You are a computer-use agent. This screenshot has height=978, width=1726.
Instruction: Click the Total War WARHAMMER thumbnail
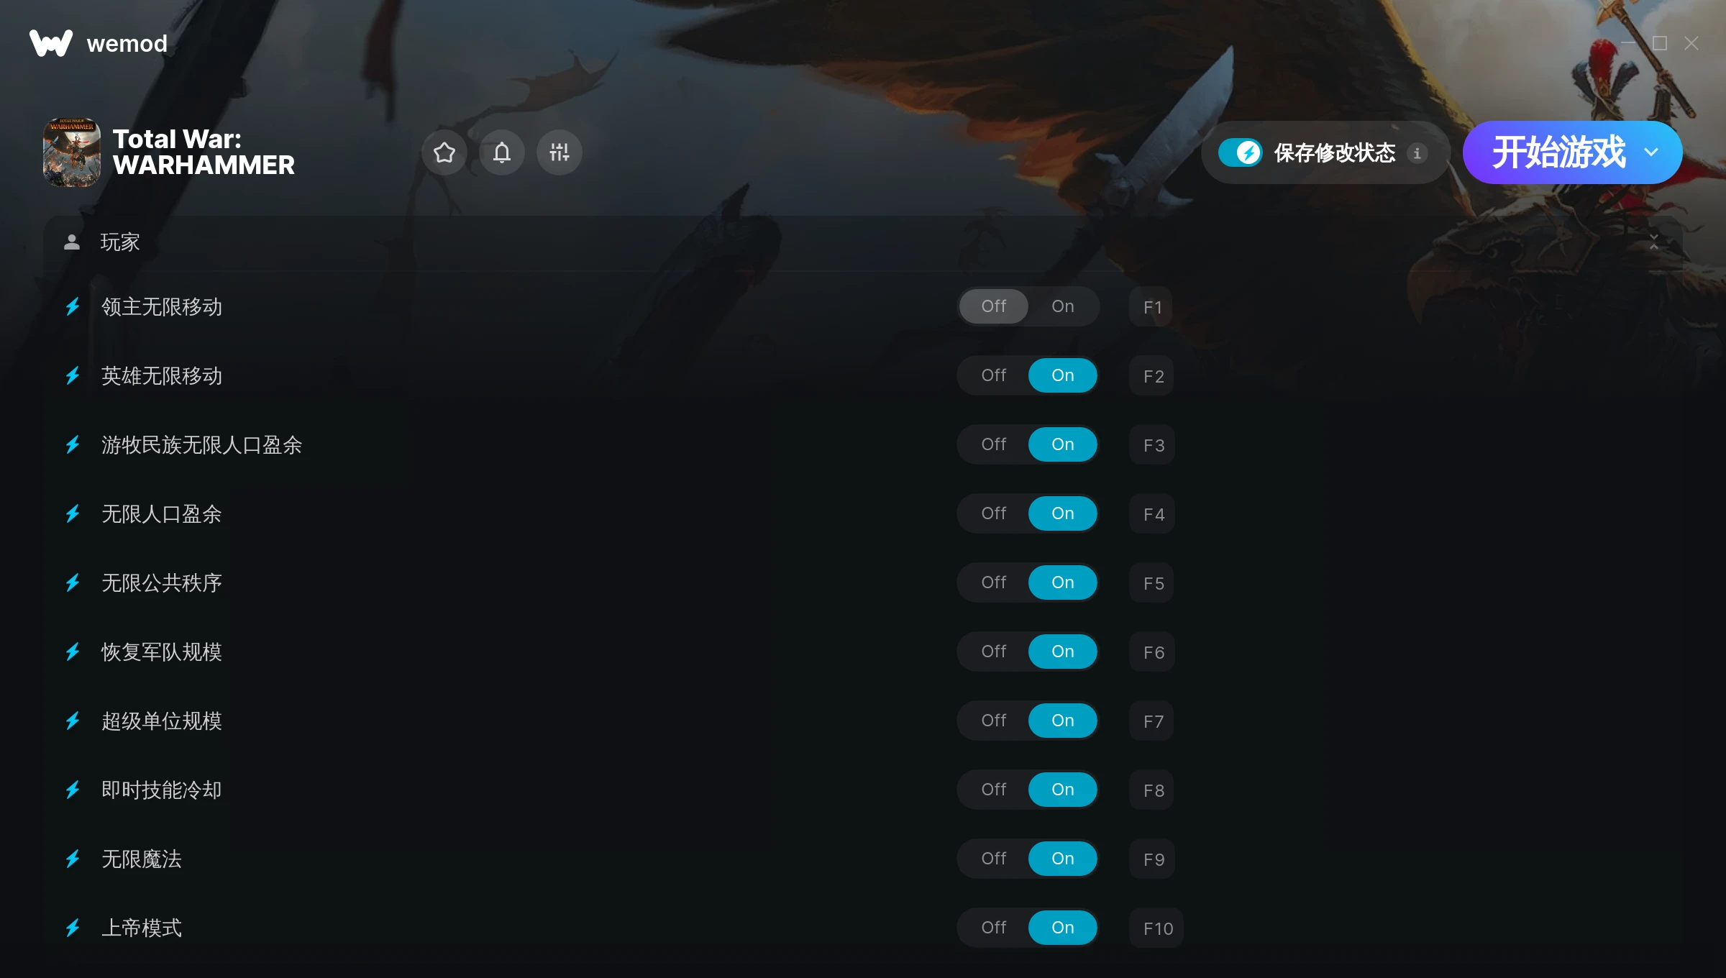pyautogui.click(x=72, y=152)
